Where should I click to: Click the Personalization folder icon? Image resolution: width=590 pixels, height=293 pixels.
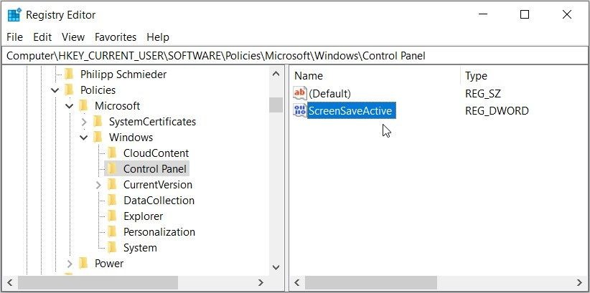[x=112, y=232]
